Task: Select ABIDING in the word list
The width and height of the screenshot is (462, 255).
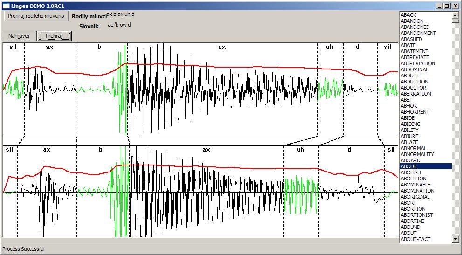Action: tap(426, 124)
